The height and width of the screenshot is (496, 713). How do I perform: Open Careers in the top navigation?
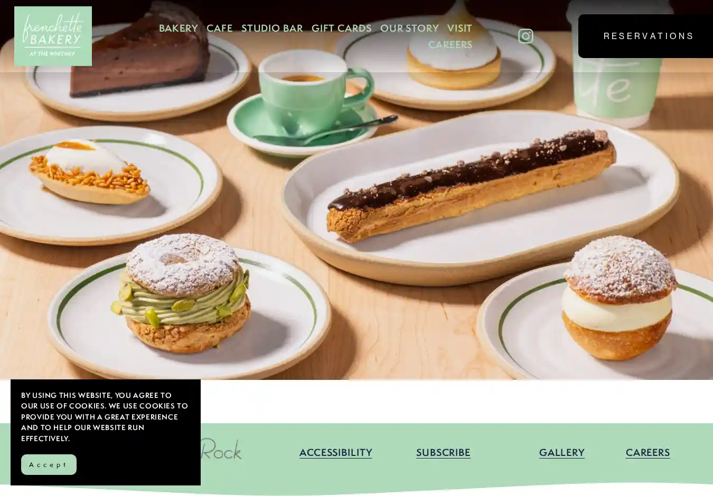click(x=450, y=45)
